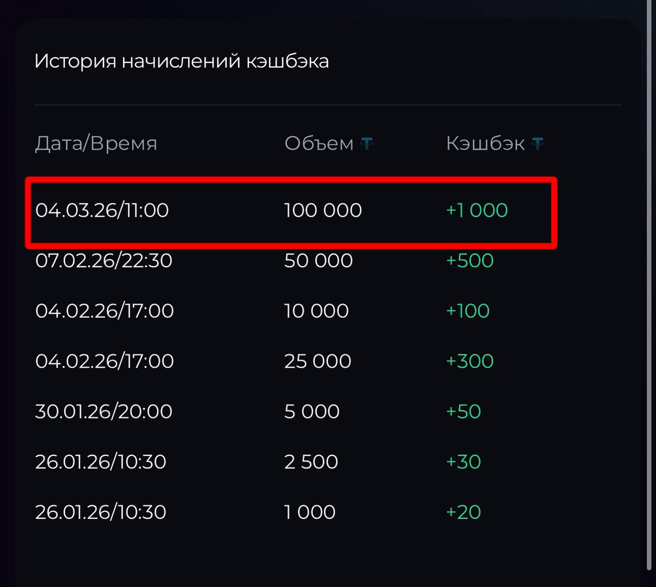This screenshot has height=587, width=656.
Task: Click the Дата/Время column header
Action: [x=96, y=143]
